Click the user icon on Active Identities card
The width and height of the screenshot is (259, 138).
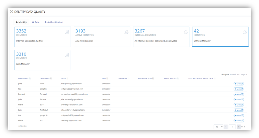click(127, 32)
